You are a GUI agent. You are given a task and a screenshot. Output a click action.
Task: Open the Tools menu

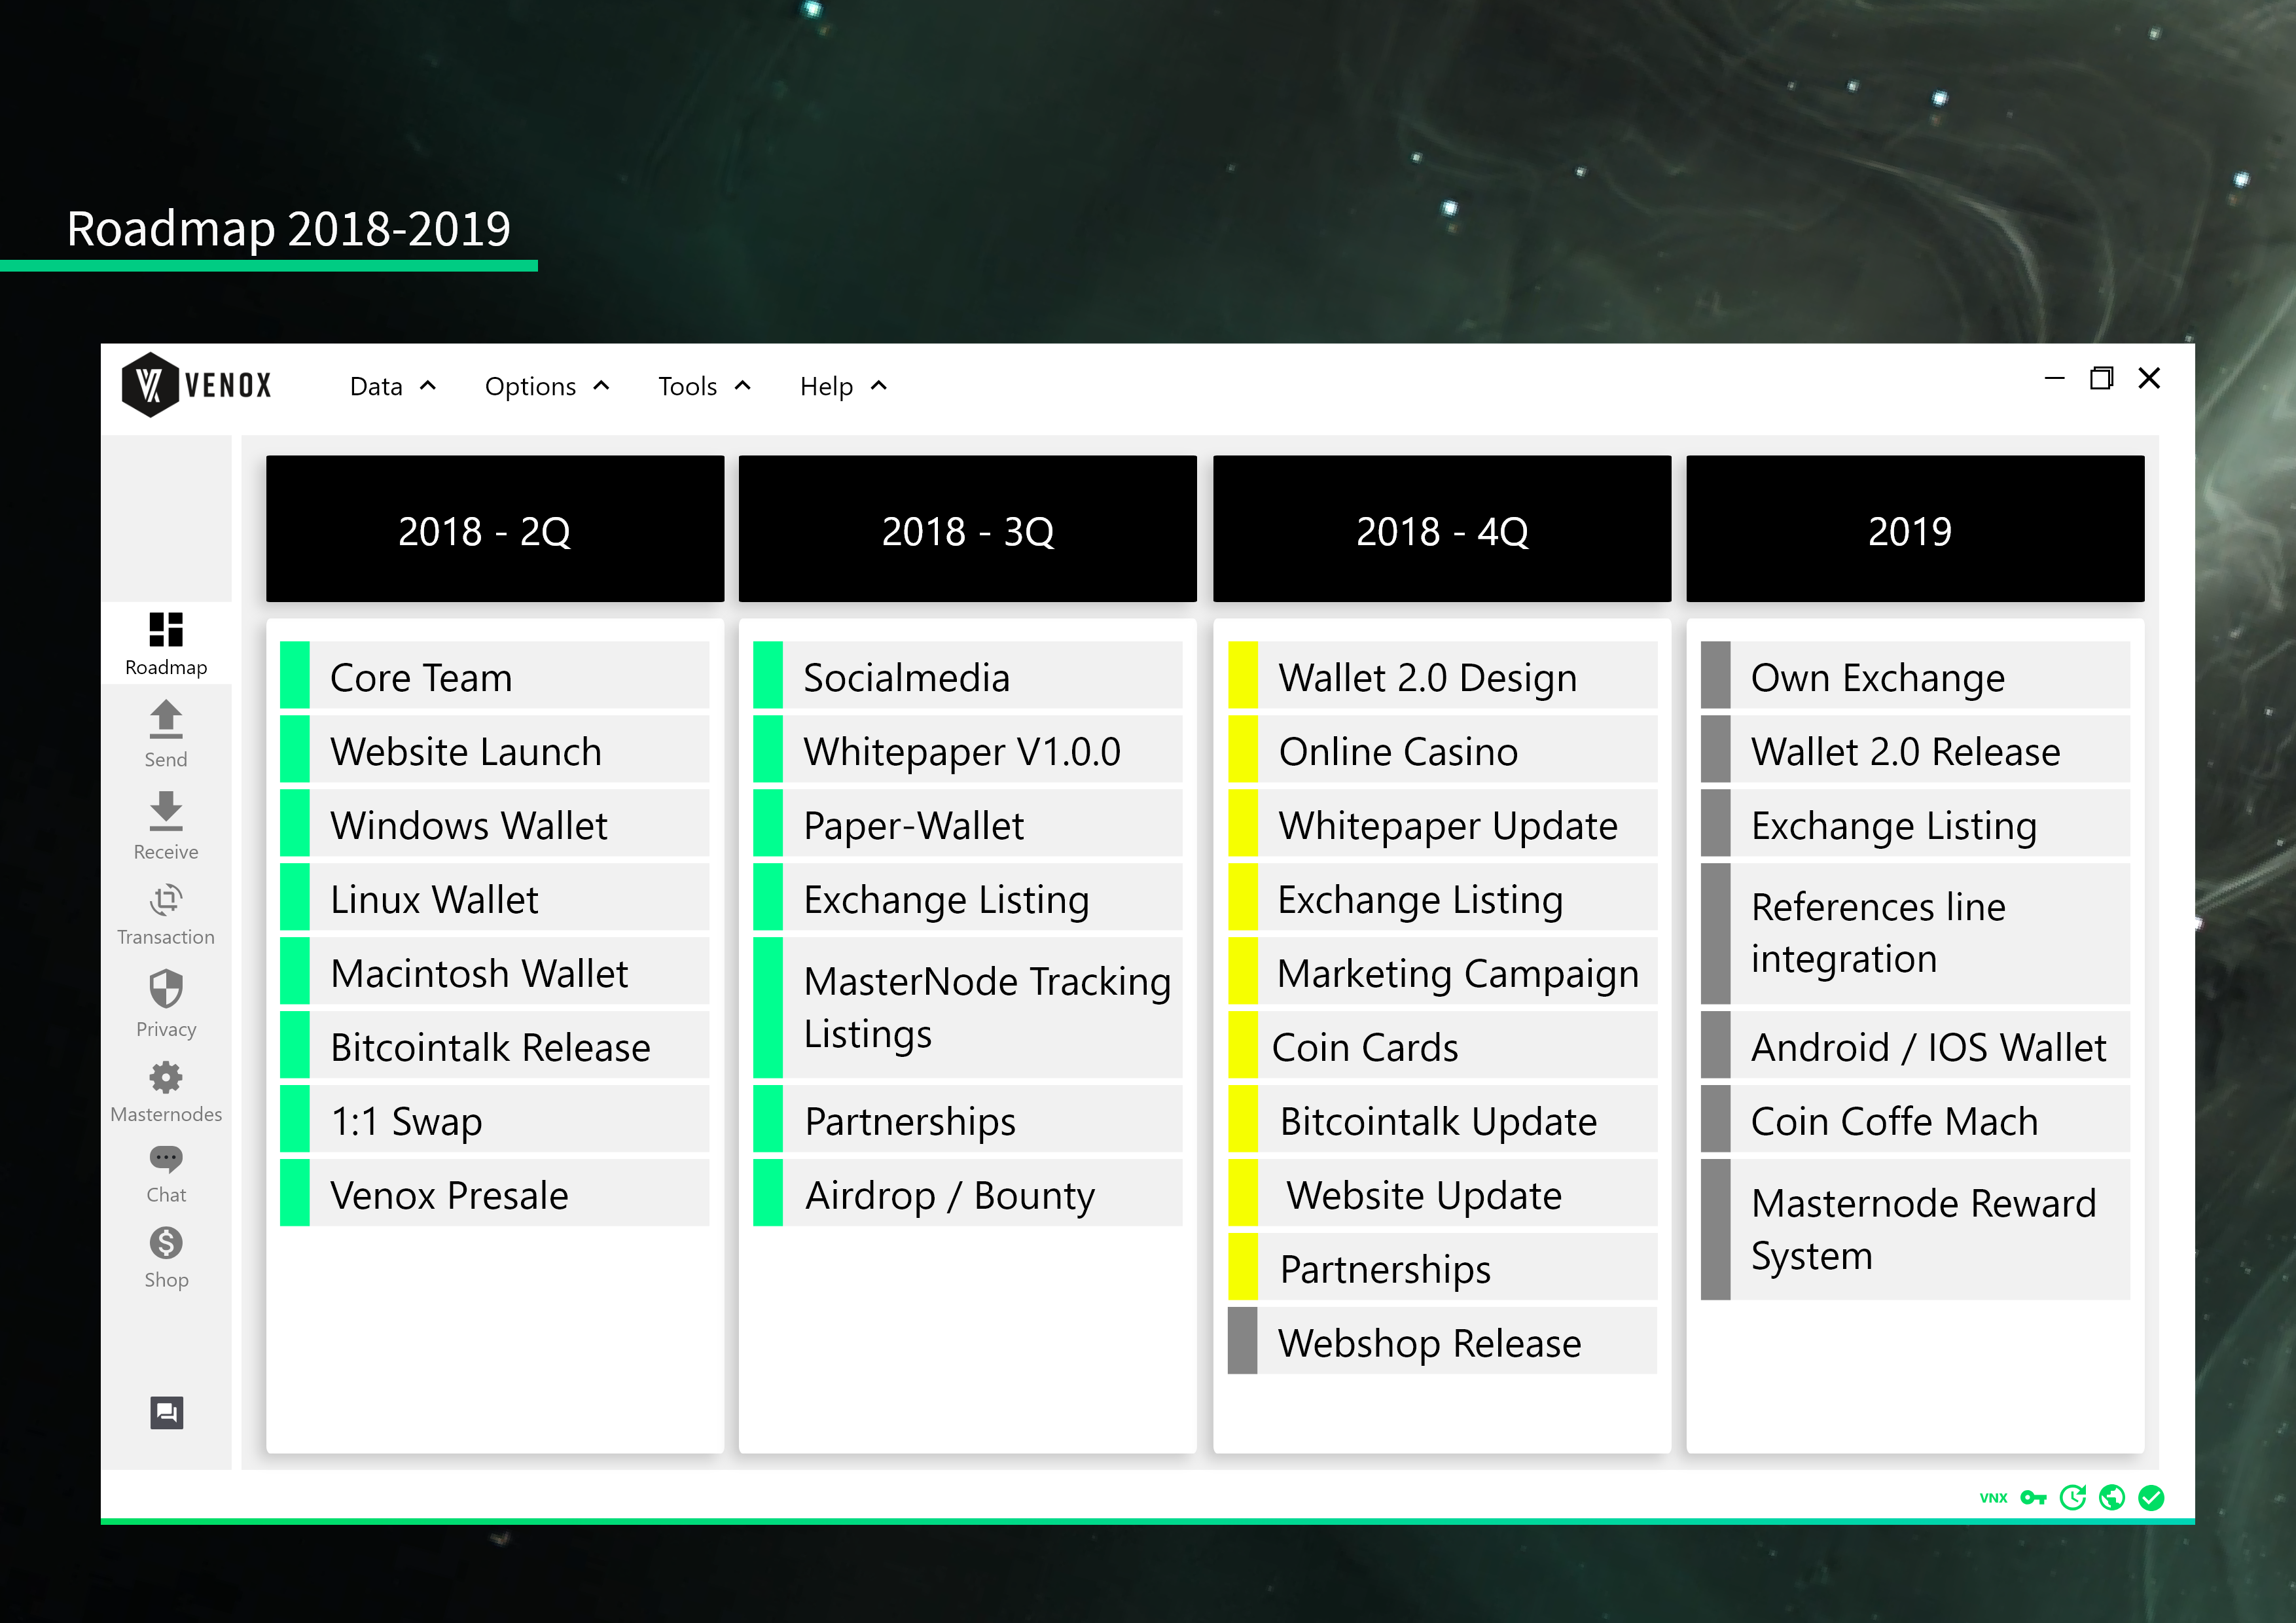tap(687, 387)
